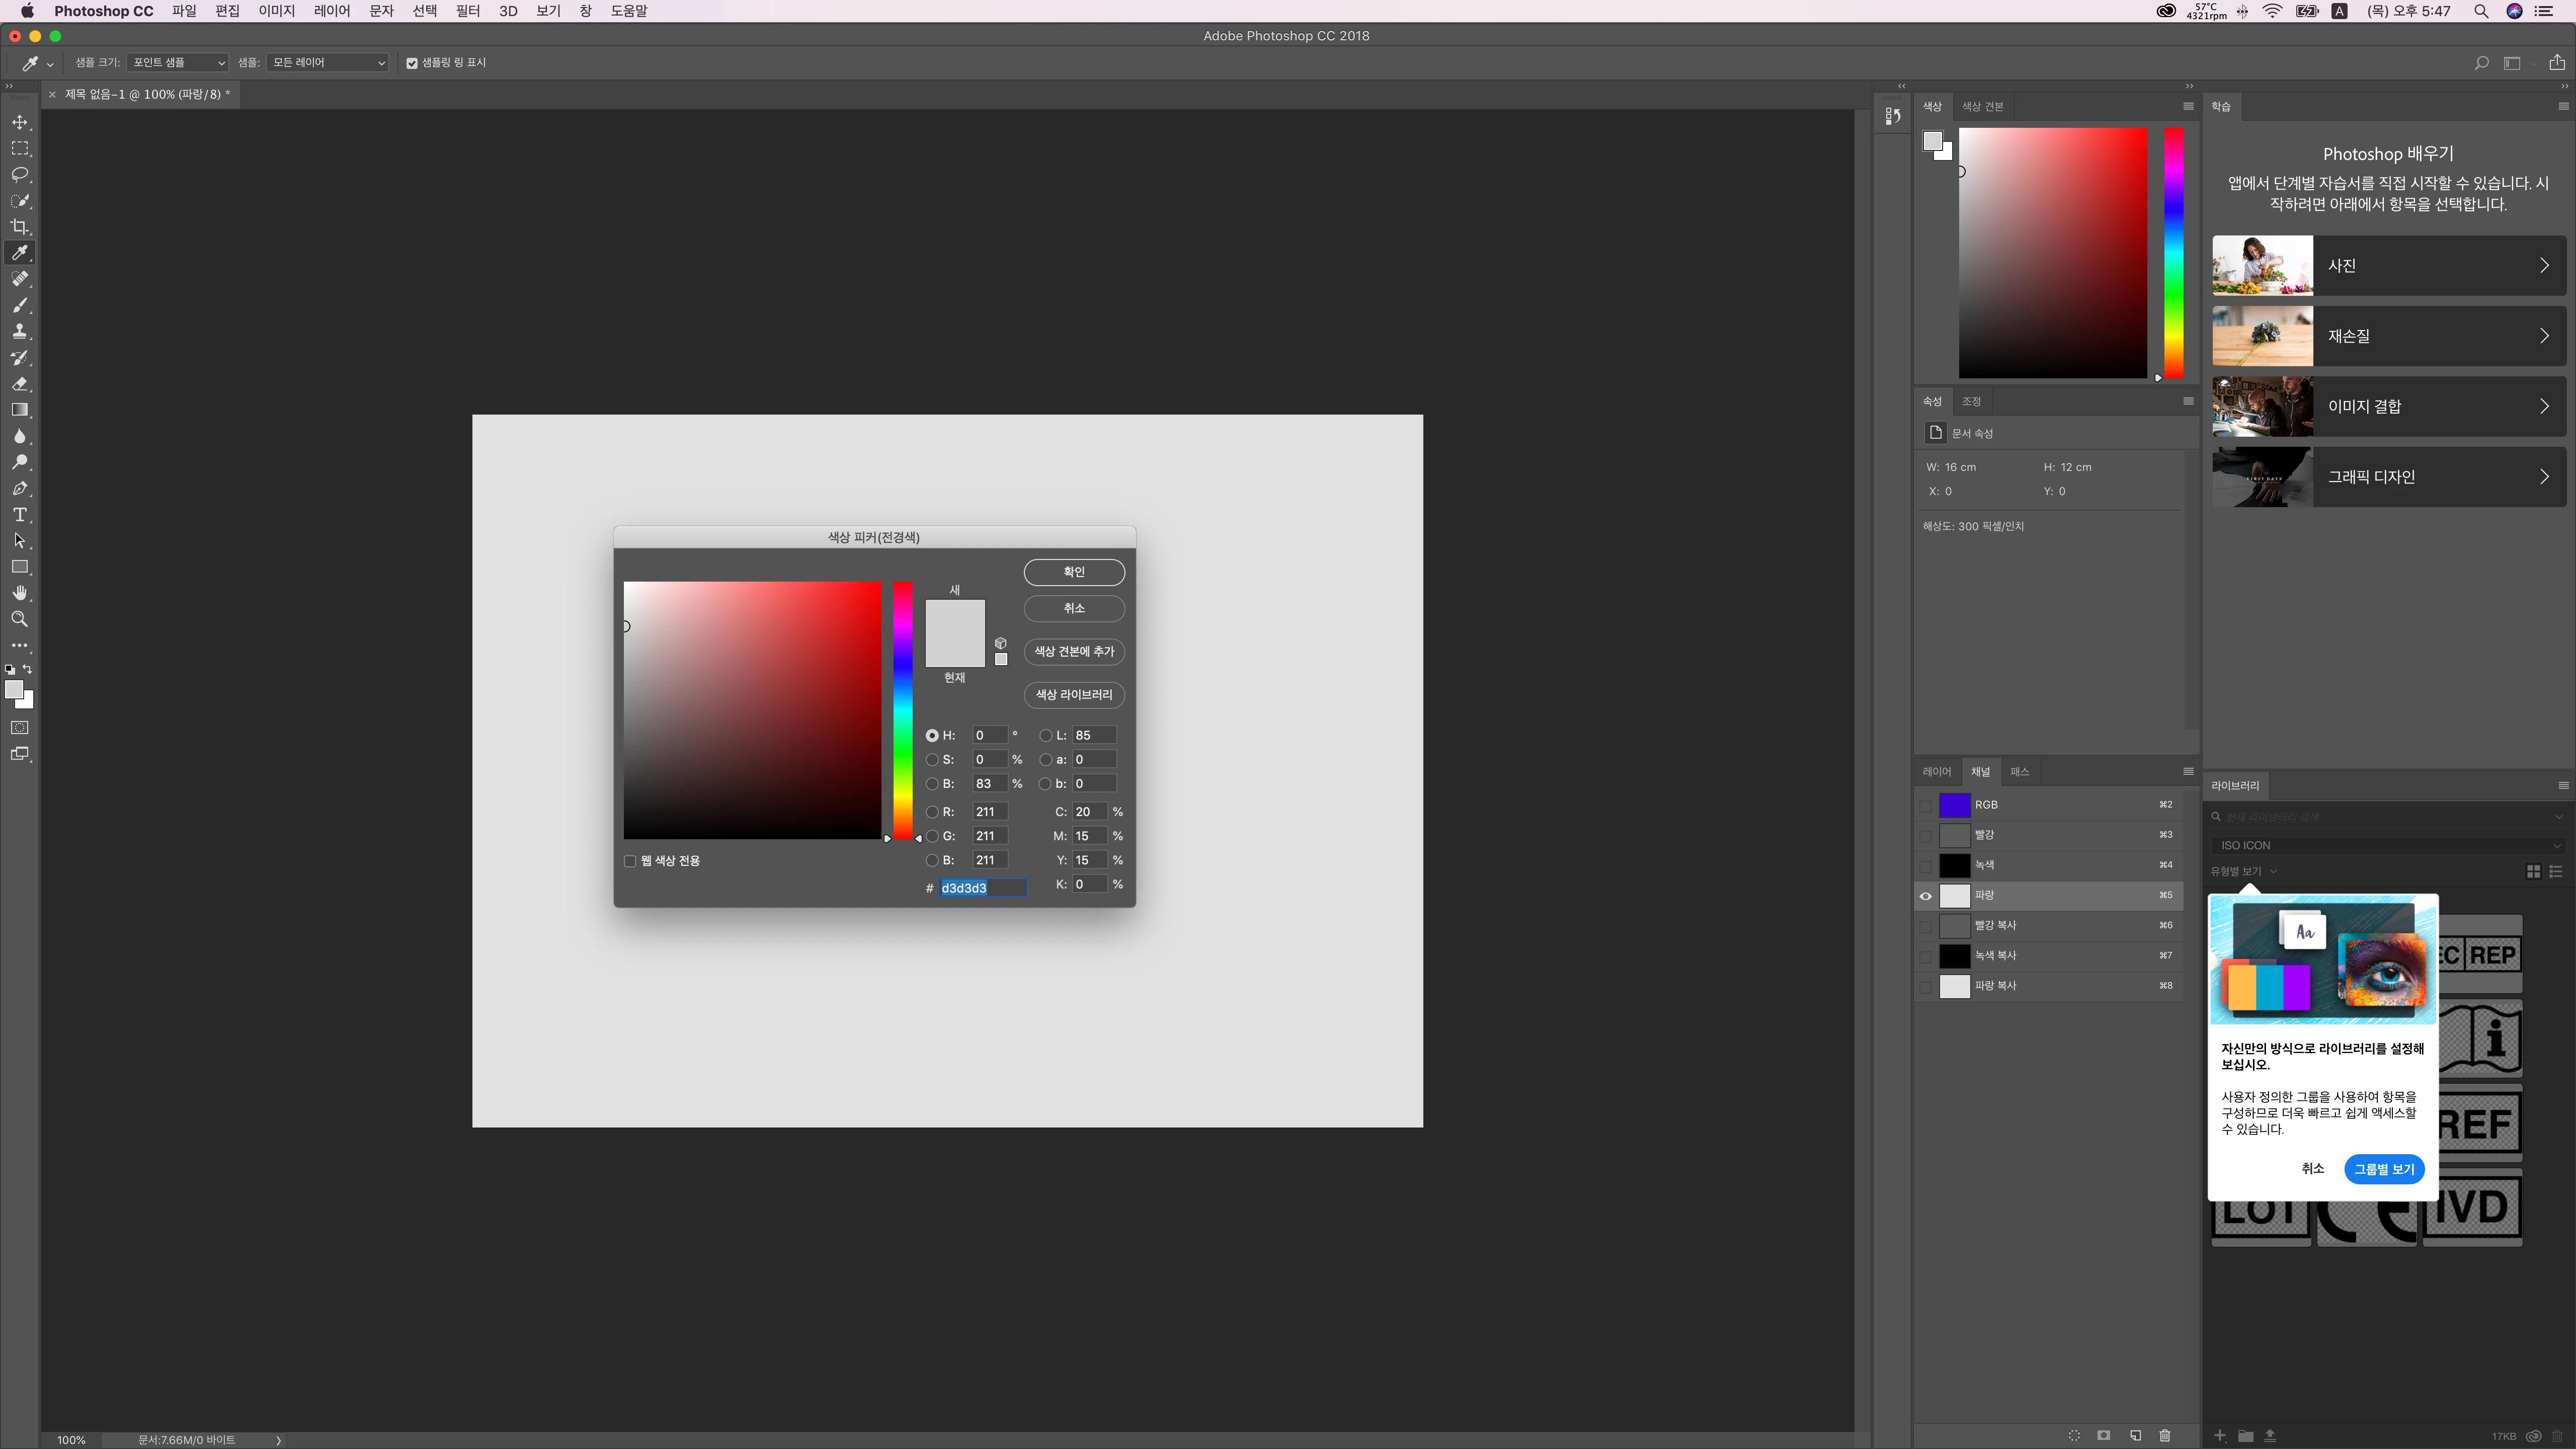Open the 모든 레이어 sample dropdown
The height and width of the screenshot is (1449, 2576).
tap(327, 63)
